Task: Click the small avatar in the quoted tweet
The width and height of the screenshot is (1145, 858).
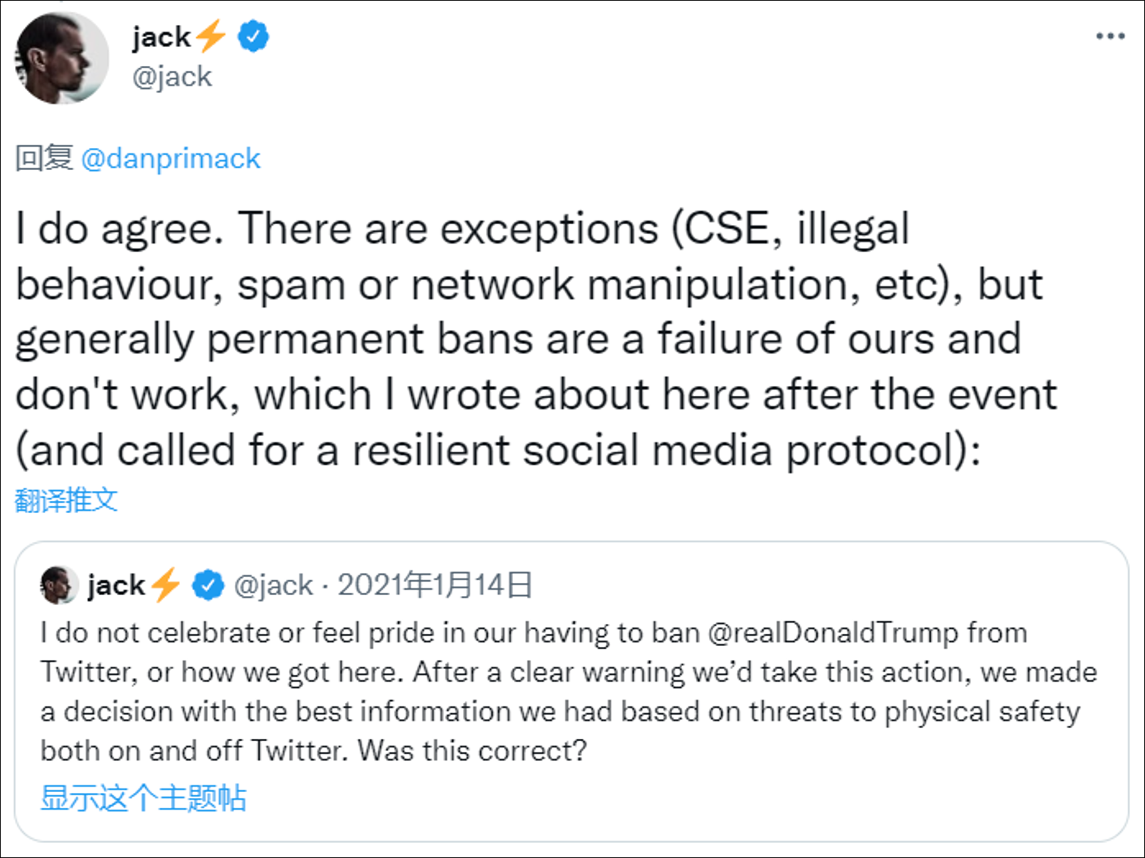Action: click(59, 585)
